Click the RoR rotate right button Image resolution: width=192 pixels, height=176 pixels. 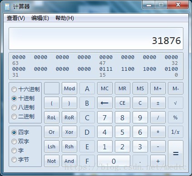coord(69,117)
